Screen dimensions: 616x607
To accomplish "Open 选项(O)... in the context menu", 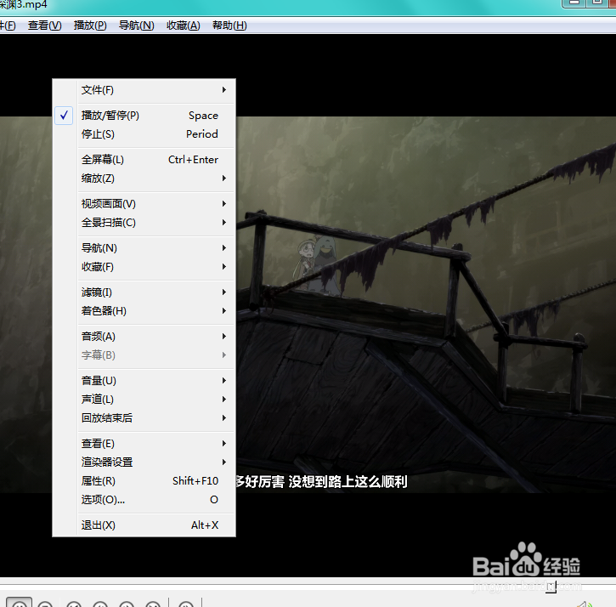I will (x=144, y=500).
